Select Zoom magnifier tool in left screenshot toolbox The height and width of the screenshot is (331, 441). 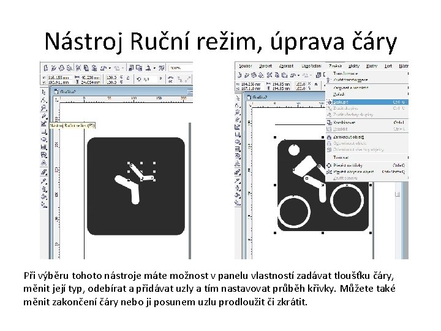[x=44, y=108]
